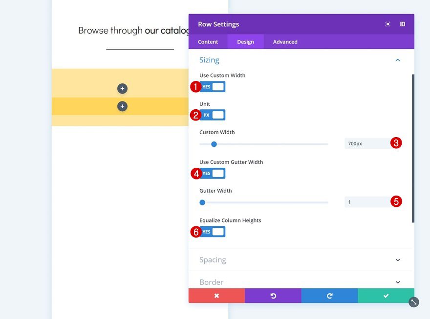Screen dimensions: 430x319
Task: Click the redo icon at the bottom
Action: (329, 296)
